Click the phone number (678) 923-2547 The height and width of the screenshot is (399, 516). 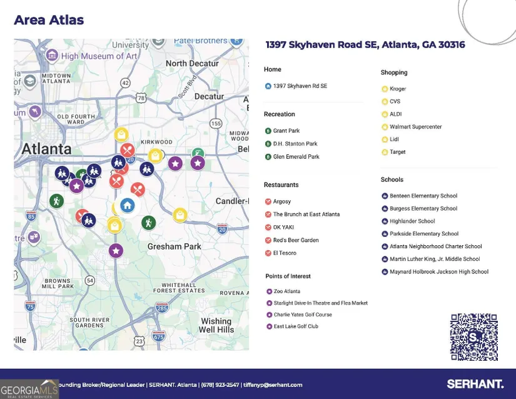[x=220, y=385]
